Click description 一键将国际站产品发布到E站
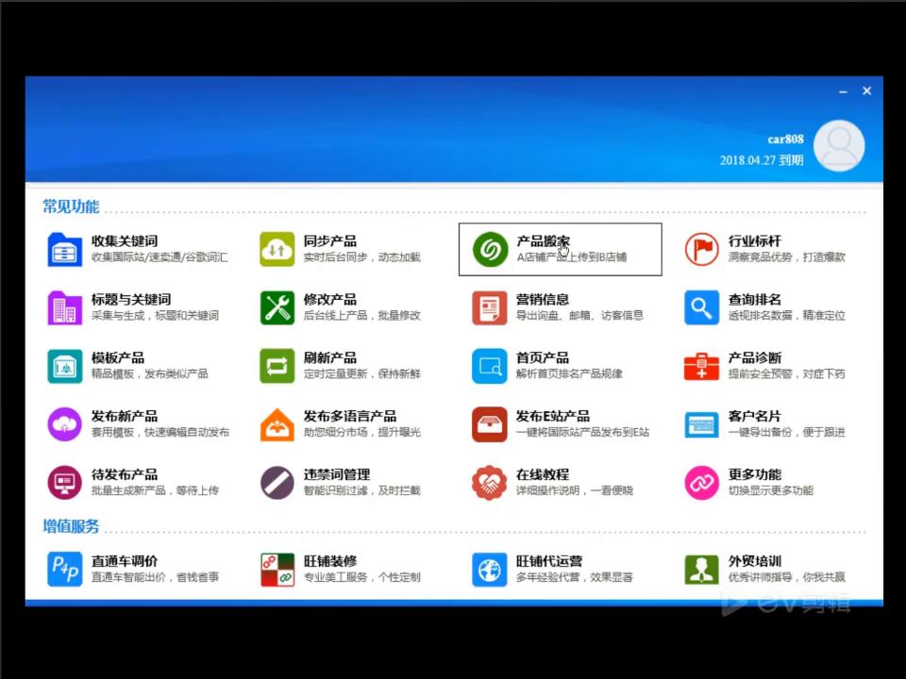Screen dimensions: 906x679 point(582,433)
